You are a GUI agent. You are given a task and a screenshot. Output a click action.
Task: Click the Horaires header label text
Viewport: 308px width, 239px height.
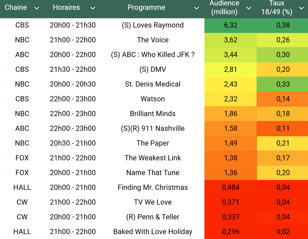(66, 8)
